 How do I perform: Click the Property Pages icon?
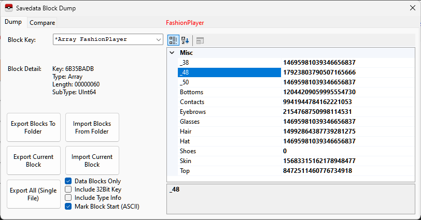(x=200, y=40)
